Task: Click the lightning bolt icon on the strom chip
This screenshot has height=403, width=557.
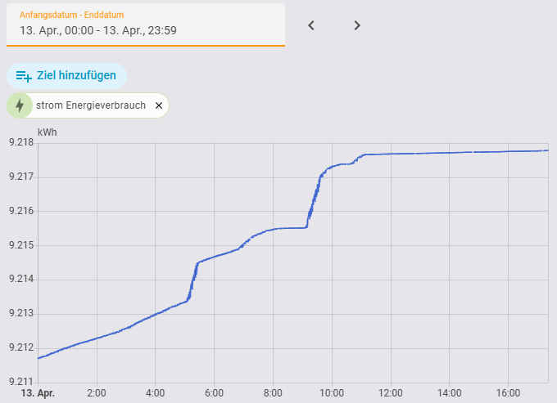Action: 20,105
